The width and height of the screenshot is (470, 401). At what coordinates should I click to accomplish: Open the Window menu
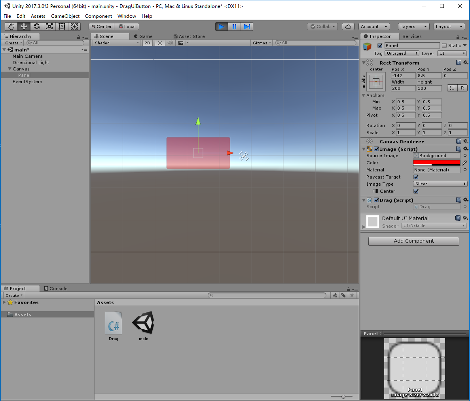(127, 16)
